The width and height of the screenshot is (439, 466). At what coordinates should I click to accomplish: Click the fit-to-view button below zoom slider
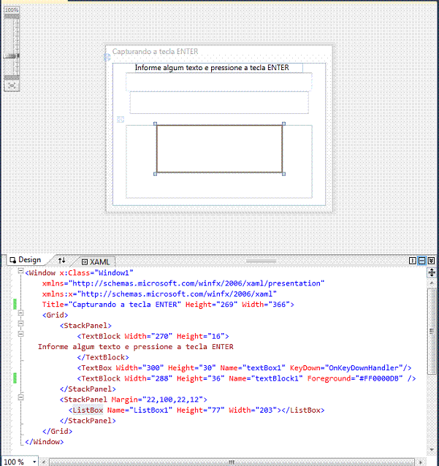coord(12,85)
